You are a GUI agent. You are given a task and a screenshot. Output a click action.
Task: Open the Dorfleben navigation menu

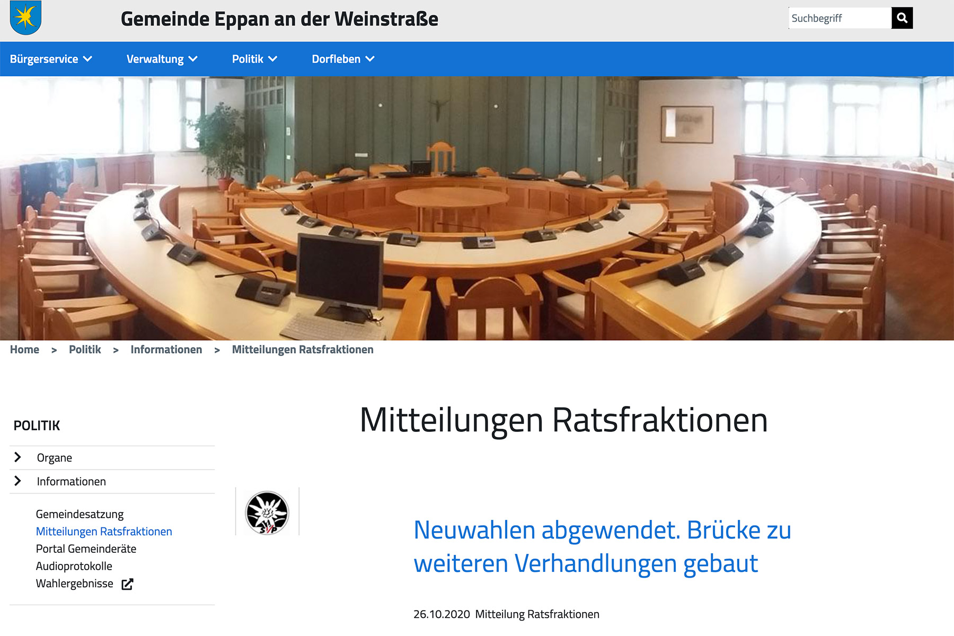(x=343, y=59)
